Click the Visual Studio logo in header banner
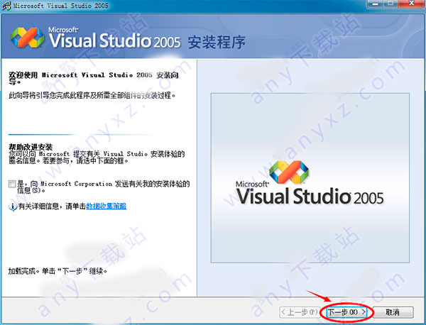 coord(27,38)
